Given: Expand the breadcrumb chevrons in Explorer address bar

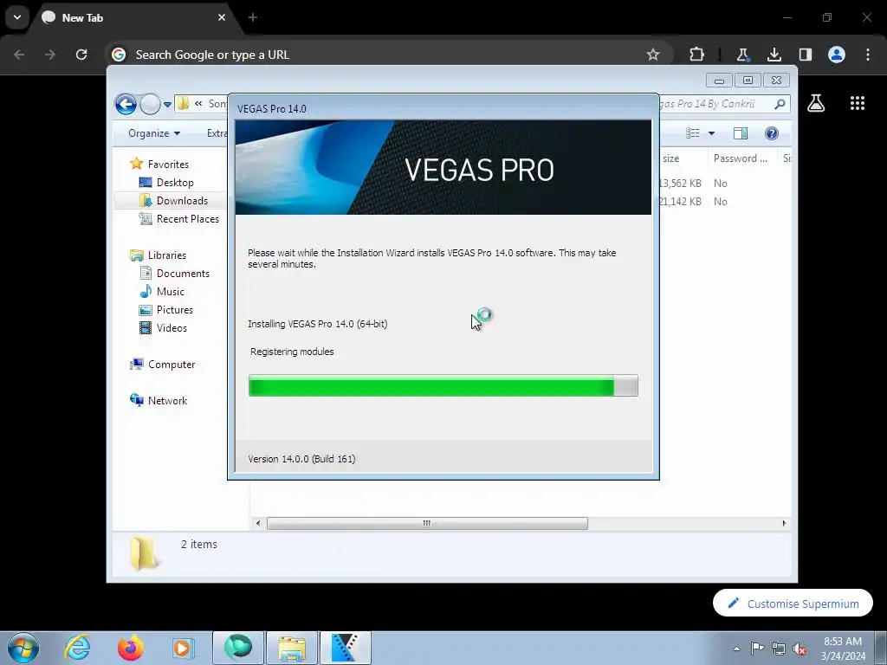Looking at the screenshot, I should tap(198, 104).
